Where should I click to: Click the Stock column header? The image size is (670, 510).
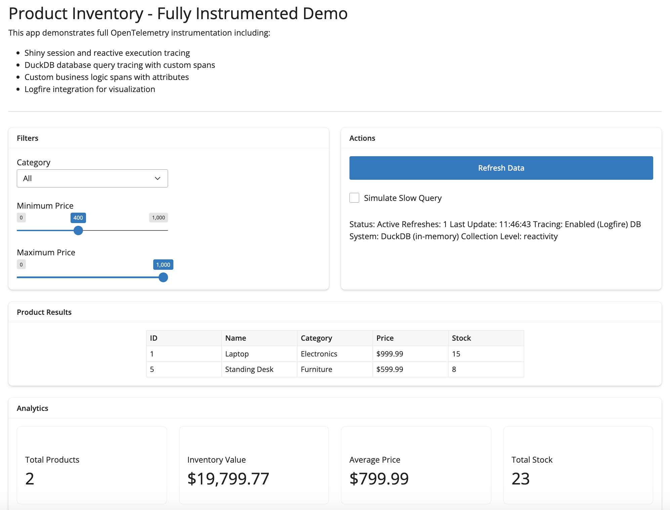(x=461, y=338)
